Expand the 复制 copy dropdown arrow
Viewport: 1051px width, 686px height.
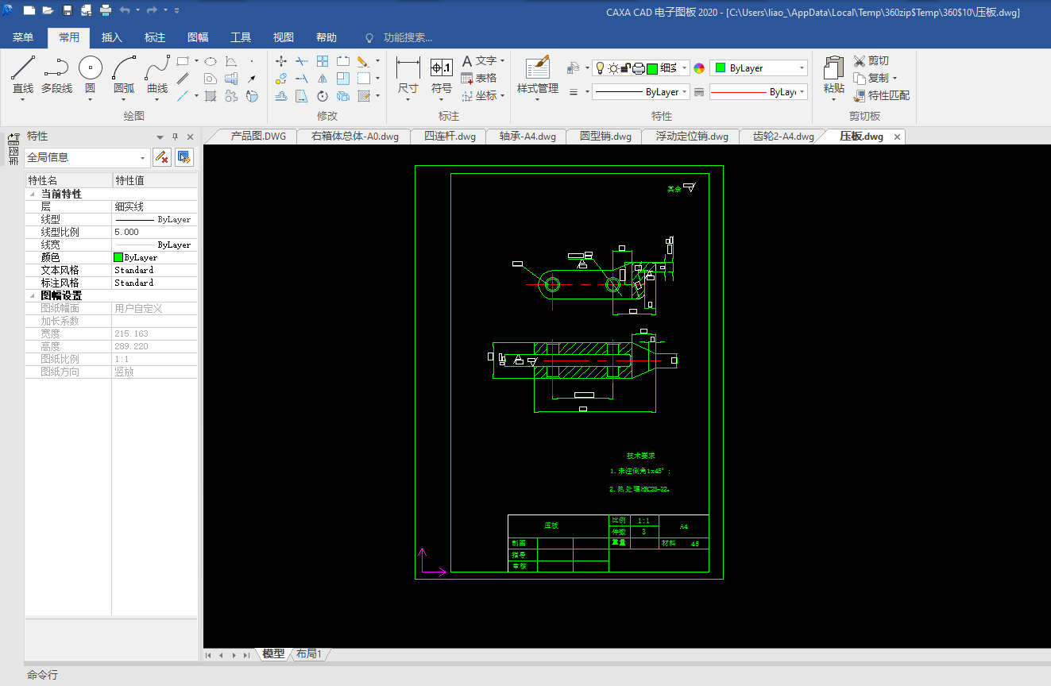click(895, 78)
